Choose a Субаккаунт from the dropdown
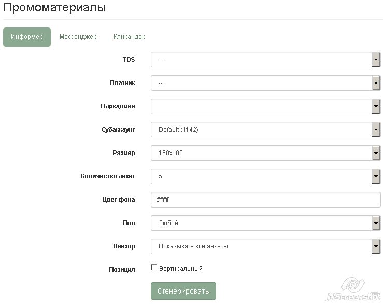The image size is (383, 304). (x=262, y=130)
